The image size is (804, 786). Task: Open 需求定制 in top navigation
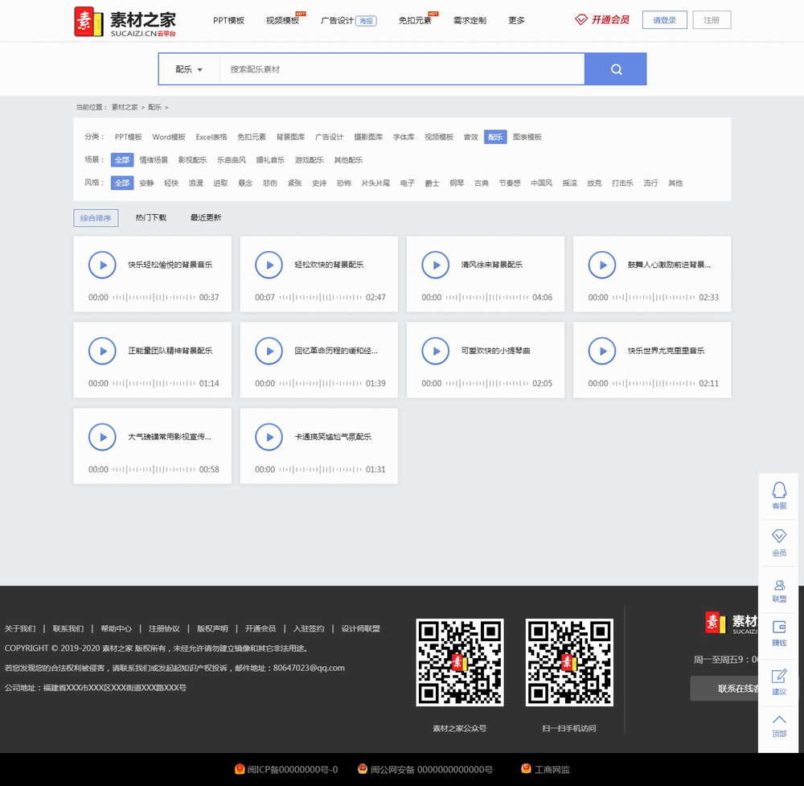tap(470, 21)
